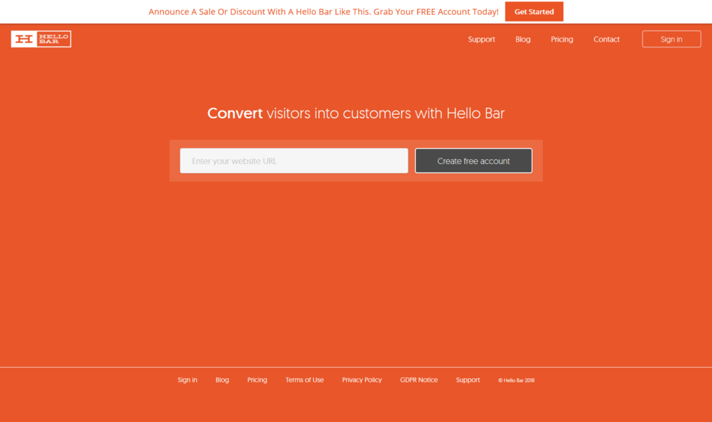Image resolution: width=712 pixels, height=422 pixels.
Task: Click 'Hello Bar' at the end of headline
Action: [x=475, y=113]
